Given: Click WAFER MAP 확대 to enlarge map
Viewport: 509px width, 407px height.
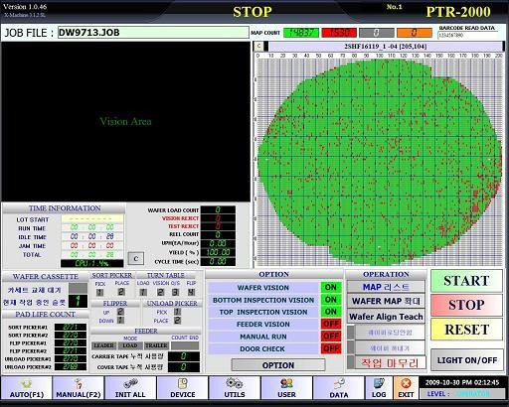Looking at the screenshot, I should coord(386,301).
